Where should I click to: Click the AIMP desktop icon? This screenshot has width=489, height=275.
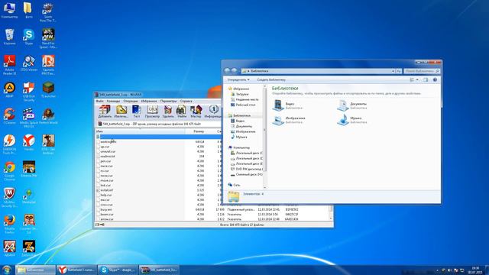pos(9,90)
